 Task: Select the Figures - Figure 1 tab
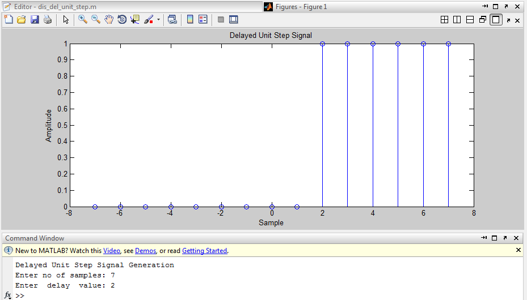pos(301,7)
